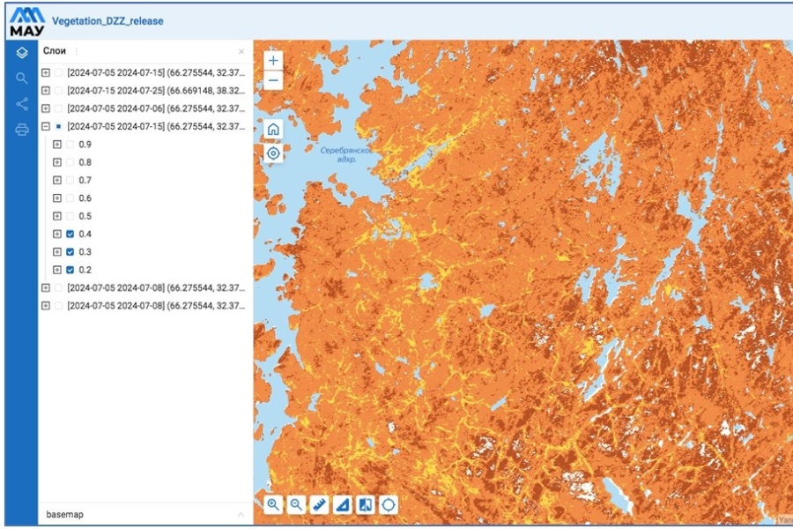Uncheck the 0.4 sublayer checkbox
The height and width of the screenshot is (529, 793).
(x=70, y=234)
